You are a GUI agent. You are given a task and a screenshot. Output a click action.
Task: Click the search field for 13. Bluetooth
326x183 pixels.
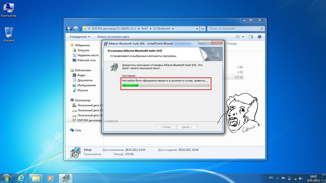click(x=232, y=29)
